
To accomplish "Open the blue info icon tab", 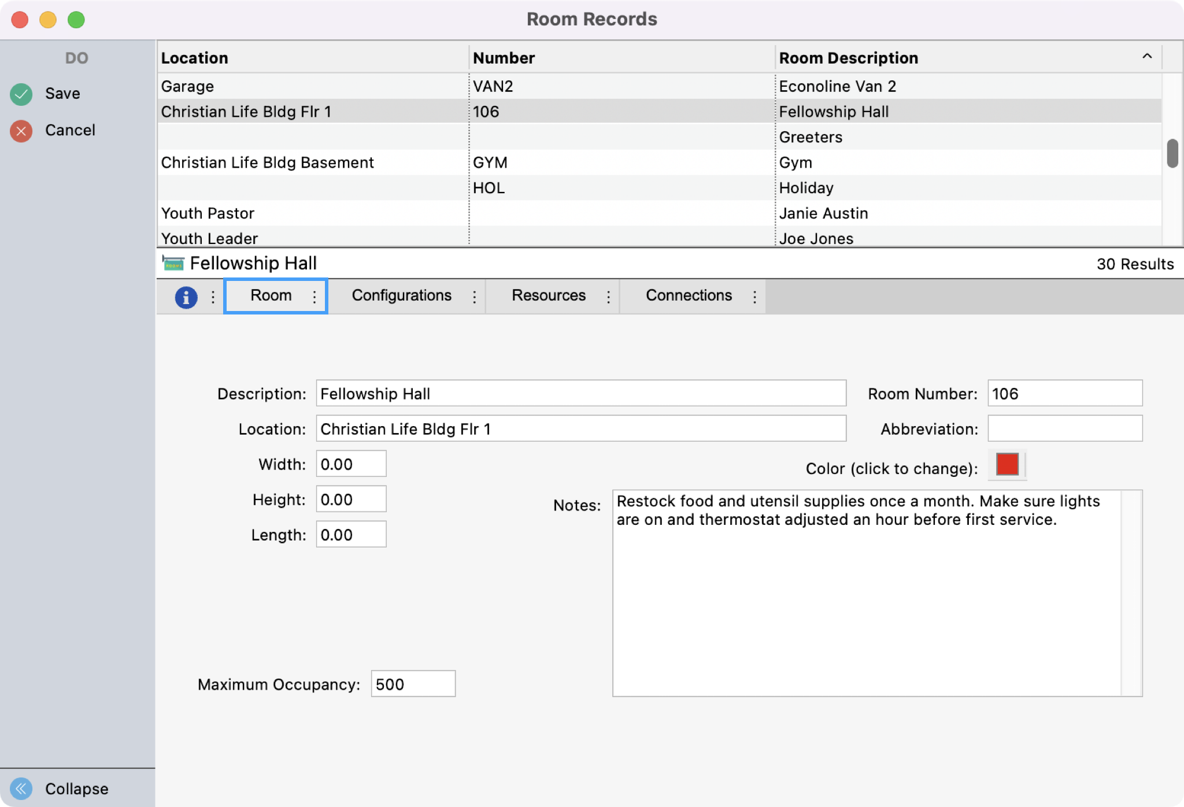I will pos(186,297).
